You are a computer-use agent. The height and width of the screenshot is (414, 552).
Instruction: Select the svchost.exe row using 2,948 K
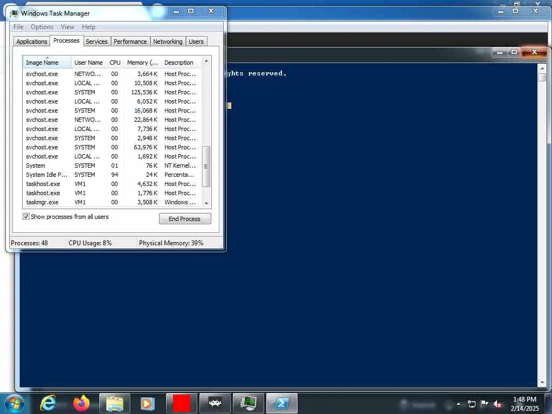[x=112, y=138]
